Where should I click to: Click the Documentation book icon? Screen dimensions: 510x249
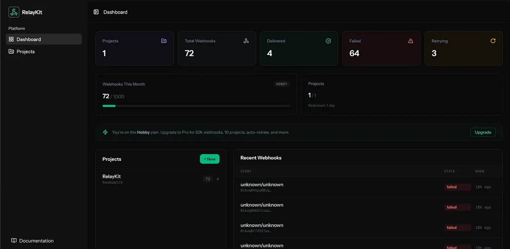point(14,241)
